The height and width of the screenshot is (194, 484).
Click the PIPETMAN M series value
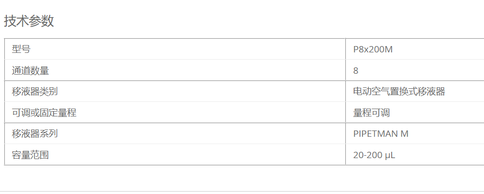click(x=380, y=134)
